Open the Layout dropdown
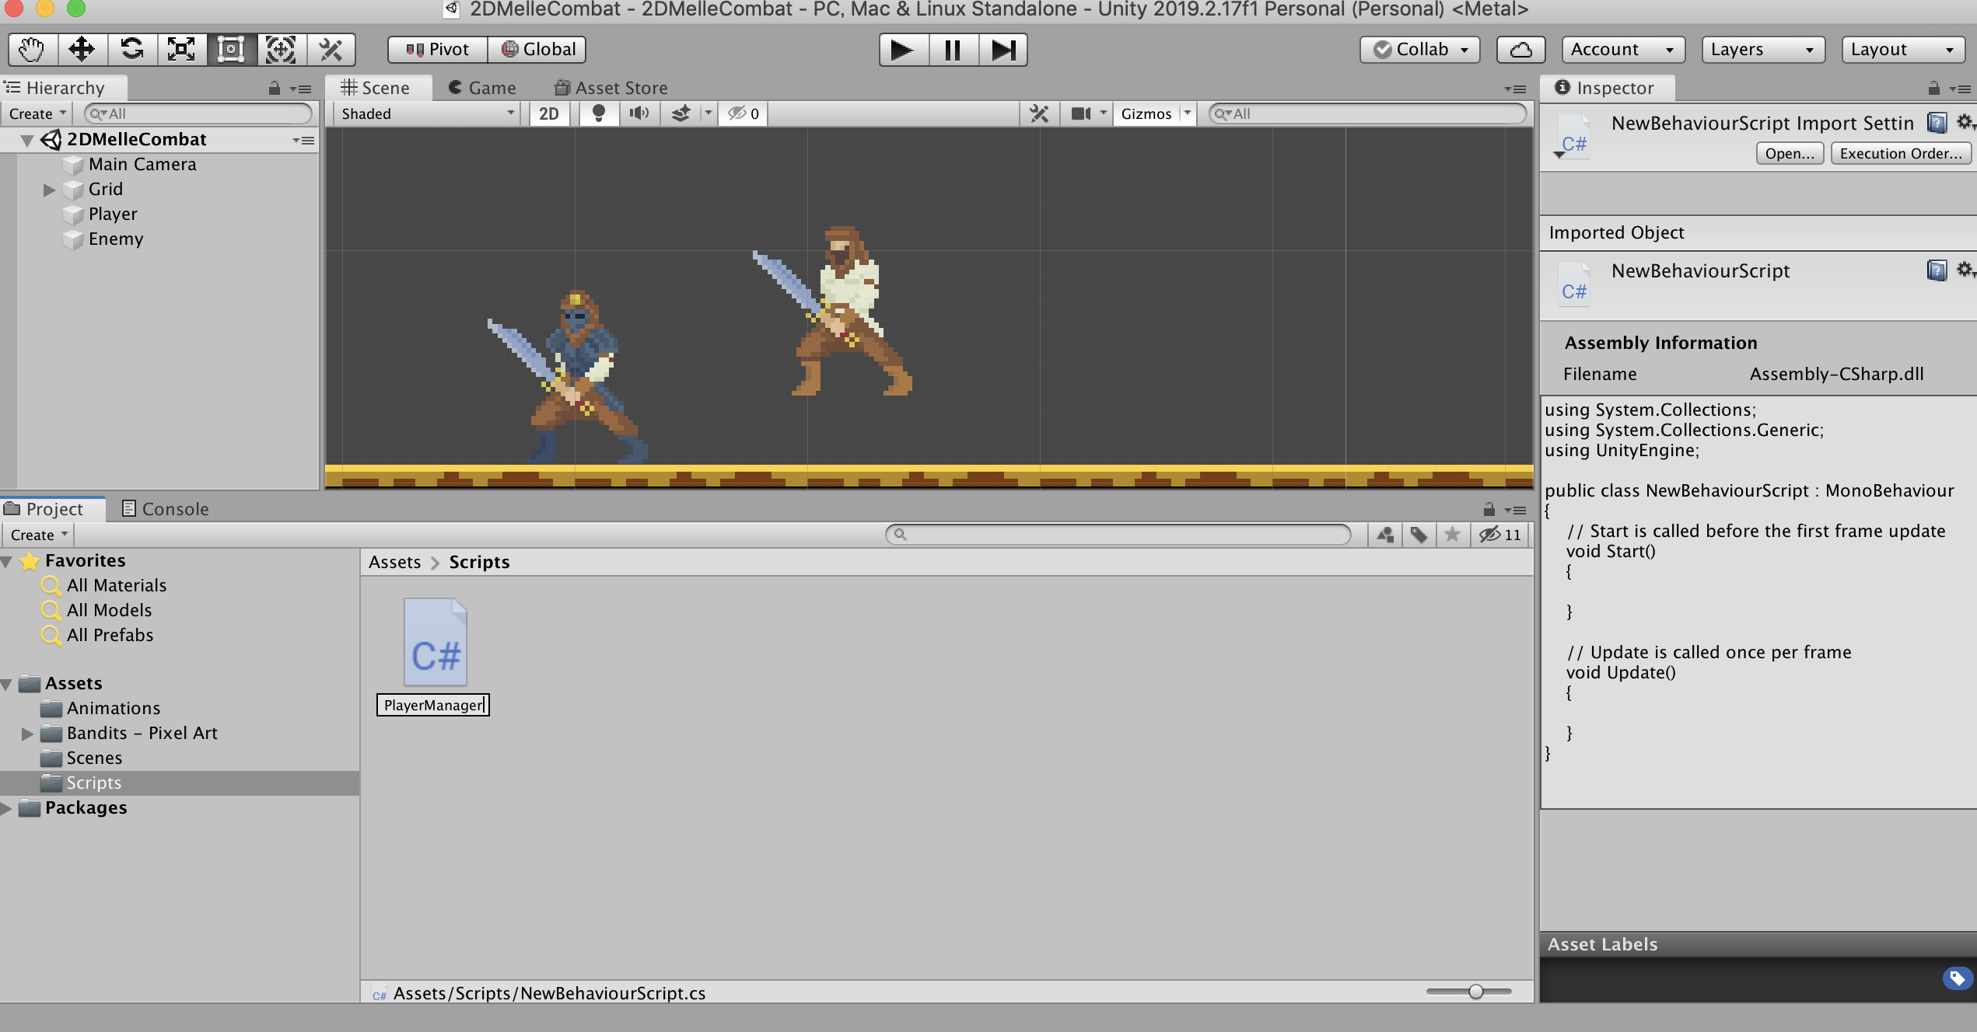Image resolution: width=1977 pixels, height=1032 pixels. pyautogui.click(x=1903, y=50)
